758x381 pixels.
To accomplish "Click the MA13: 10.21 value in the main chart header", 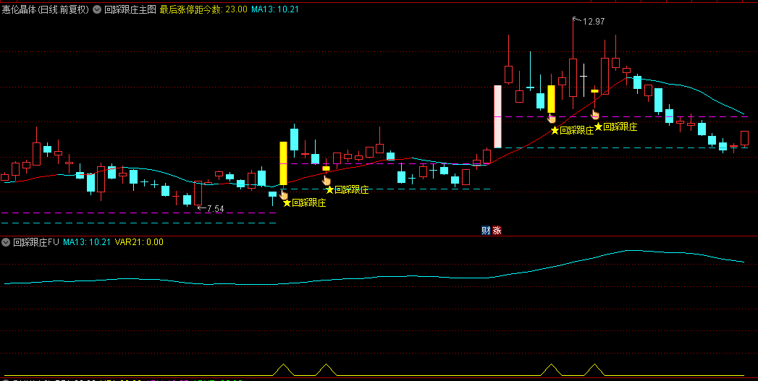I will (274, 9).
